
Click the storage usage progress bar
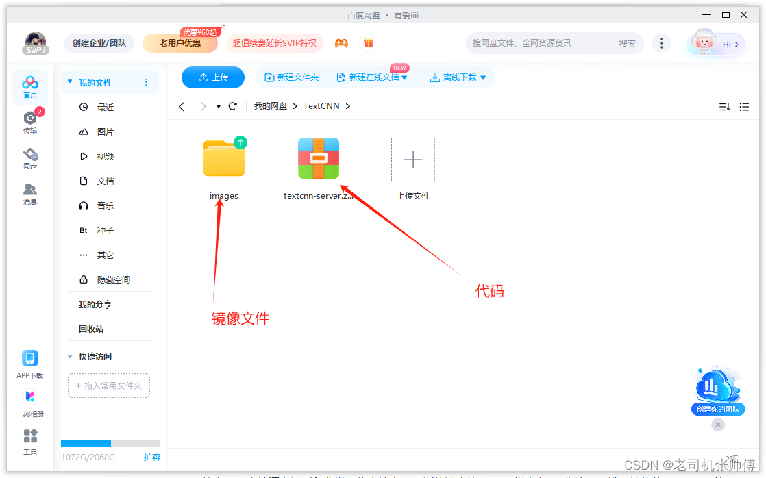pos(110,443)
